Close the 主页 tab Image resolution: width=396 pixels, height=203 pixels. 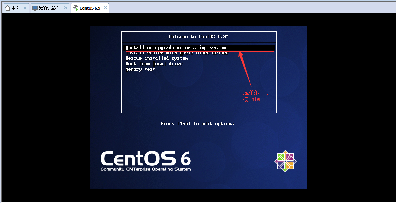click(25, 8)
